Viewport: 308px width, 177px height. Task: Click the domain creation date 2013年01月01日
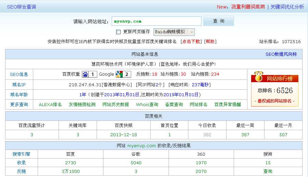click(121, 94)
